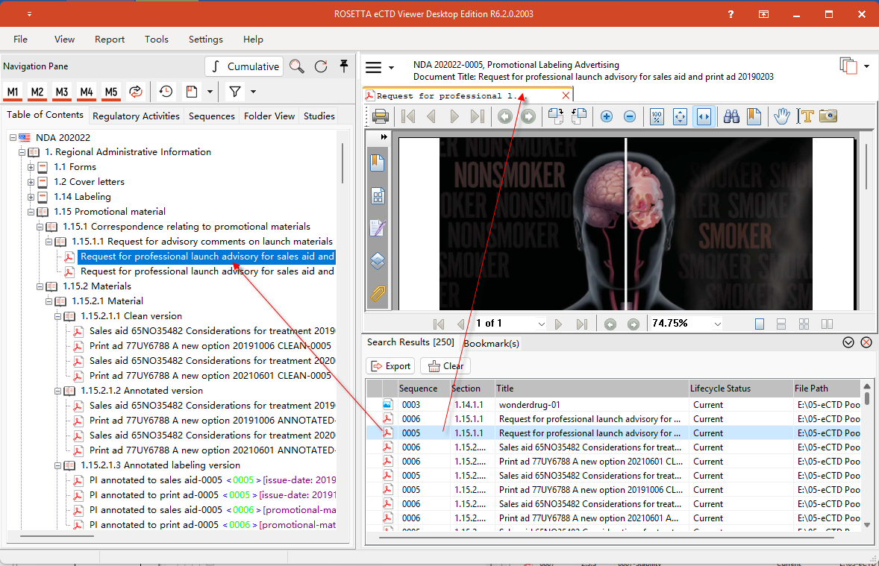879x566 pixels.
Task: Toggle the M4 module filter button
Action: click(x=87, y=92)
